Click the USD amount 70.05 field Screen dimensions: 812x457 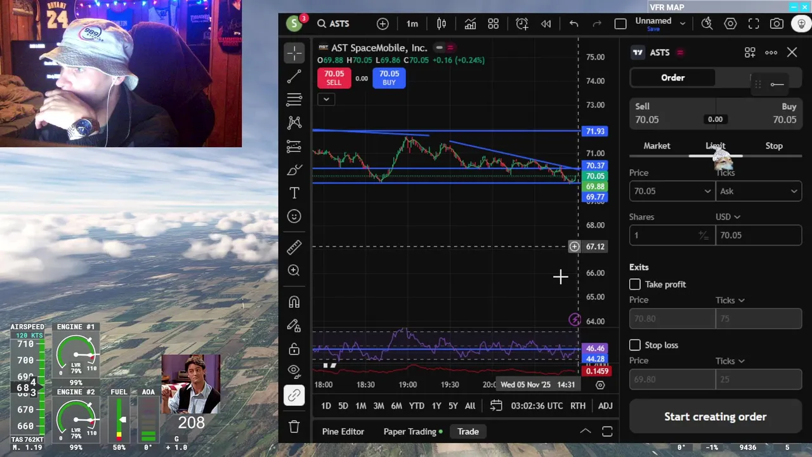(x=759, y=235)
